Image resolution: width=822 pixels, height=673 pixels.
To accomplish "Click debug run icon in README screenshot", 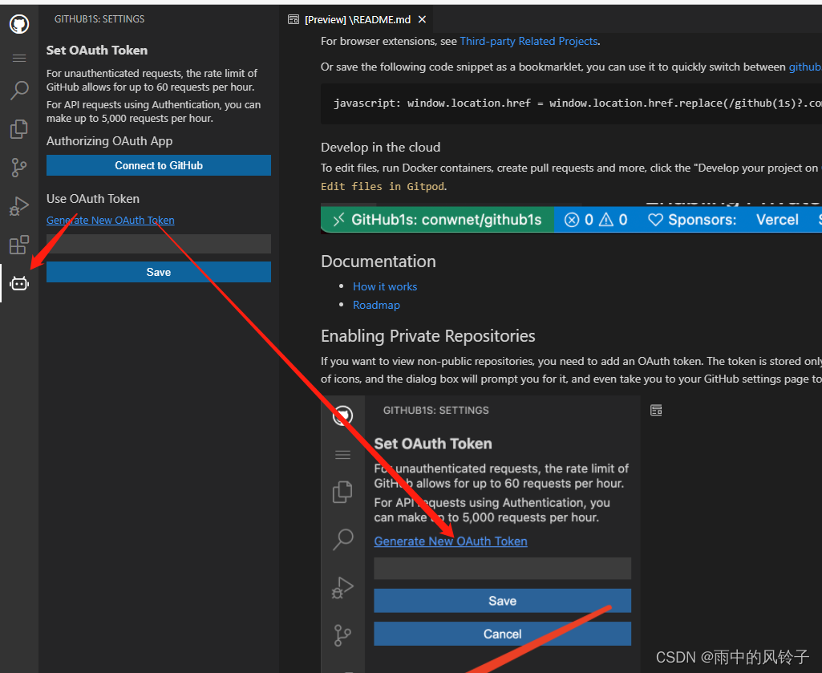I will click(x=342, y=587).
